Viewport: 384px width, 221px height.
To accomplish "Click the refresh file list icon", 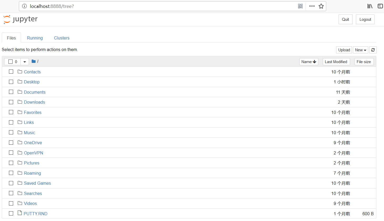I will coord(373,50).
